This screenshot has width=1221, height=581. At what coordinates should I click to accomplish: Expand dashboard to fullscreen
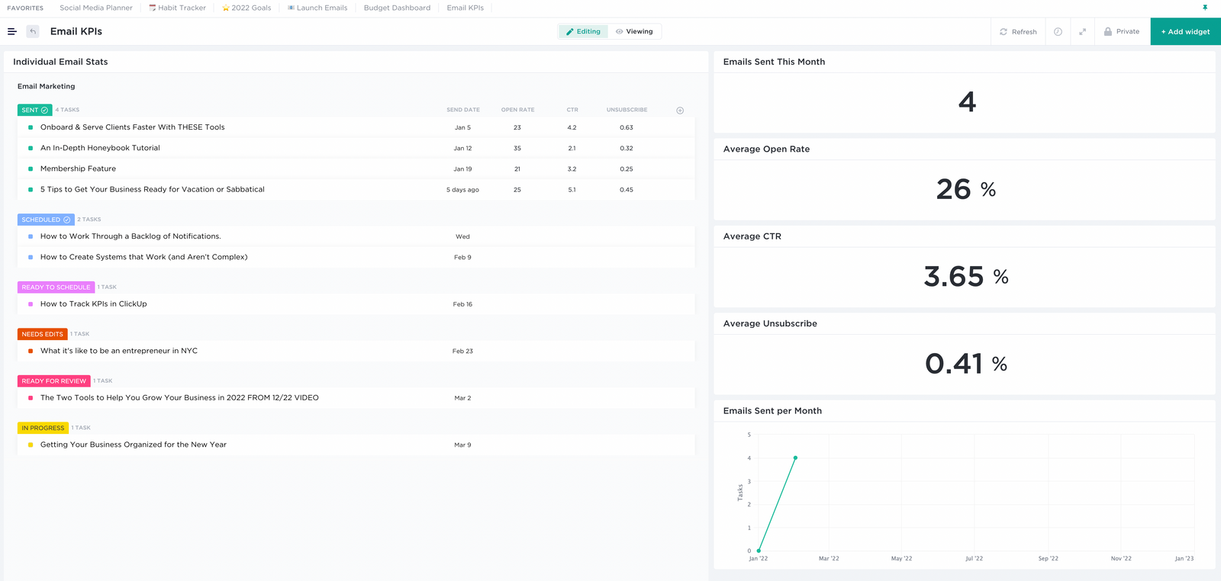point(1082,31)
